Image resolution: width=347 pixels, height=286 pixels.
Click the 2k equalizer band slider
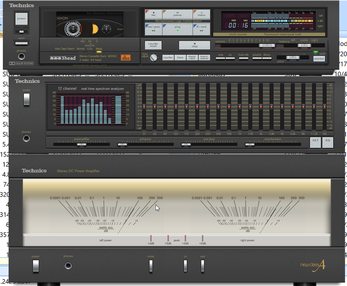(261, 107)
